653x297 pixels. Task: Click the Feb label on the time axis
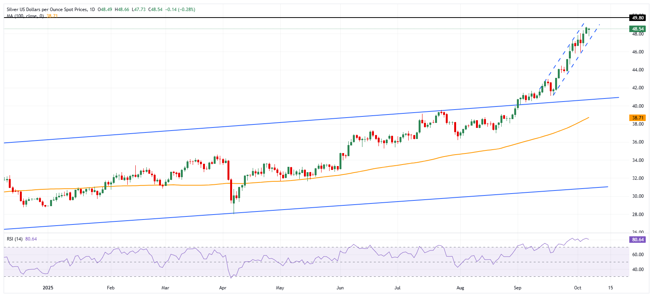[110, 288]
